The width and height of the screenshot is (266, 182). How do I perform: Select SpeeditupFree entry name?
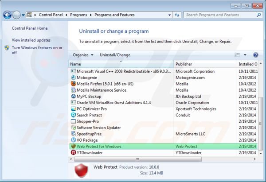coord(89,134)
